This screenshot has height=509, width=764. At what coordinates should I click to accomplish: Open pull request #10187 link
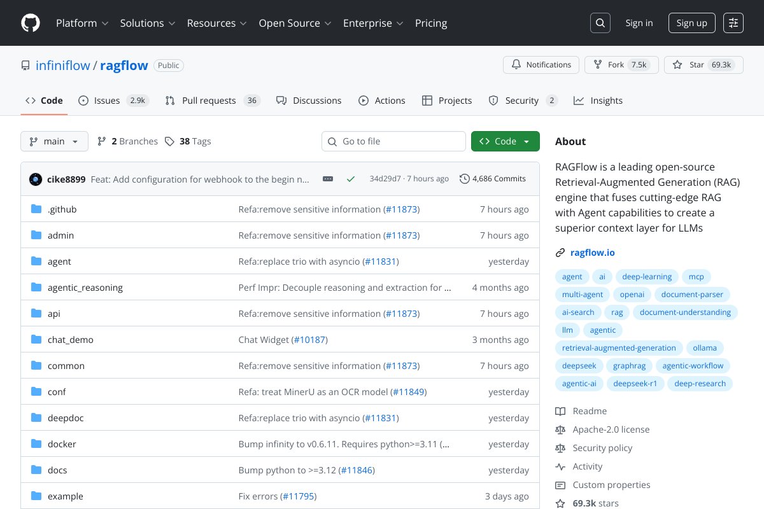pyautogui.click(x=309, y=340)
